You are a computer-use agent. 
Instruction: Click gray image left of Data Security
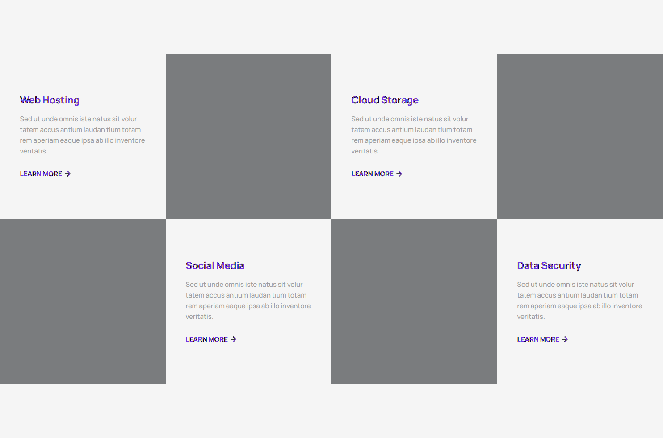414,302
